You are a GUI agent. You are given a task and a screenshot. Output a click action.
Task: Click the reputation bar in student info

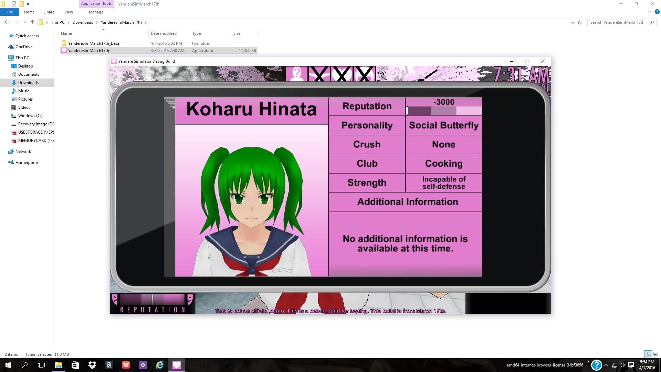tap(444, 111)
